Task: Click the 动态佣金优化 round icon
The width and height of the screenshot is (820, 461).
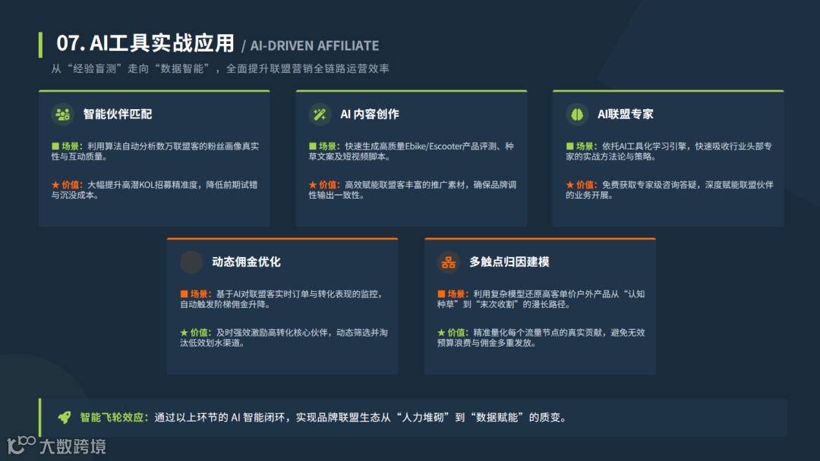Action: tap(191, 262)
